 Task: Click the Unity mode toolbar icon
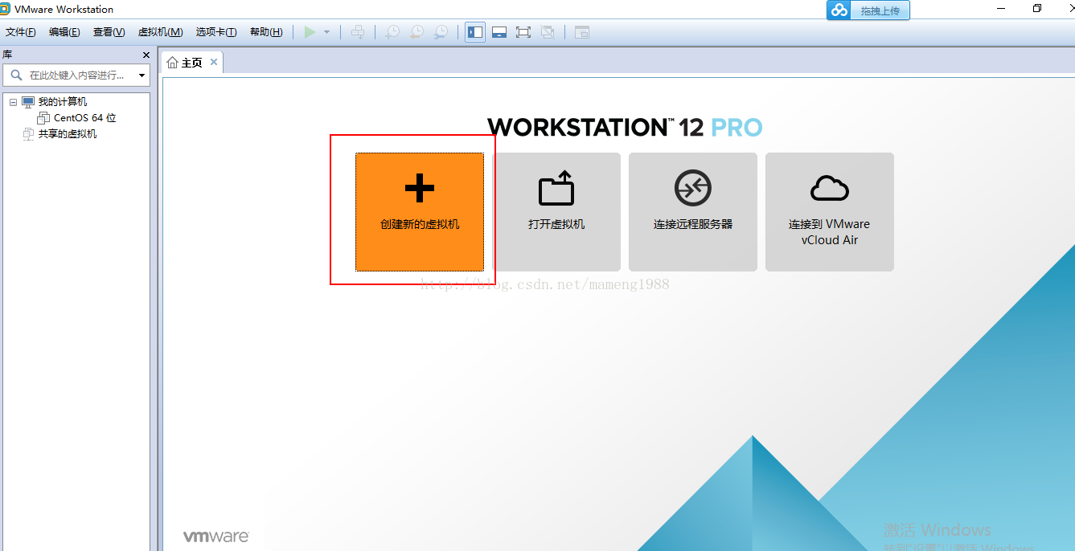click(548, 32)
